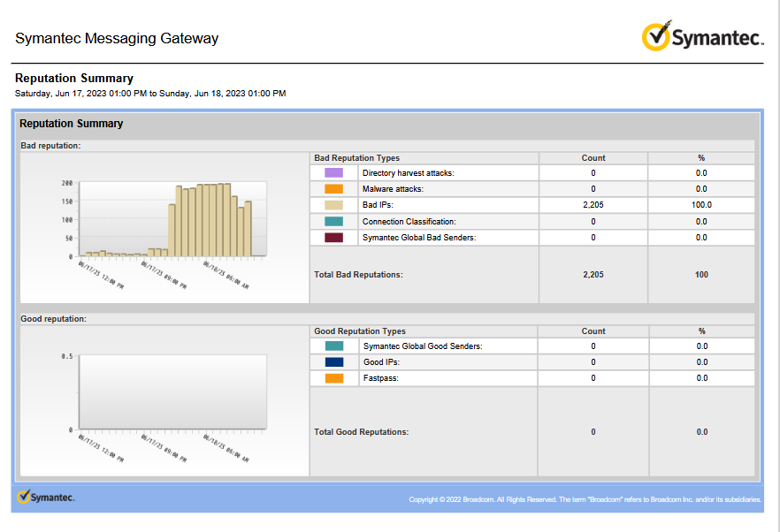Click the Total Bad Reputations count 2,205
Screen dimensions: 780x532
click(593, 275)
